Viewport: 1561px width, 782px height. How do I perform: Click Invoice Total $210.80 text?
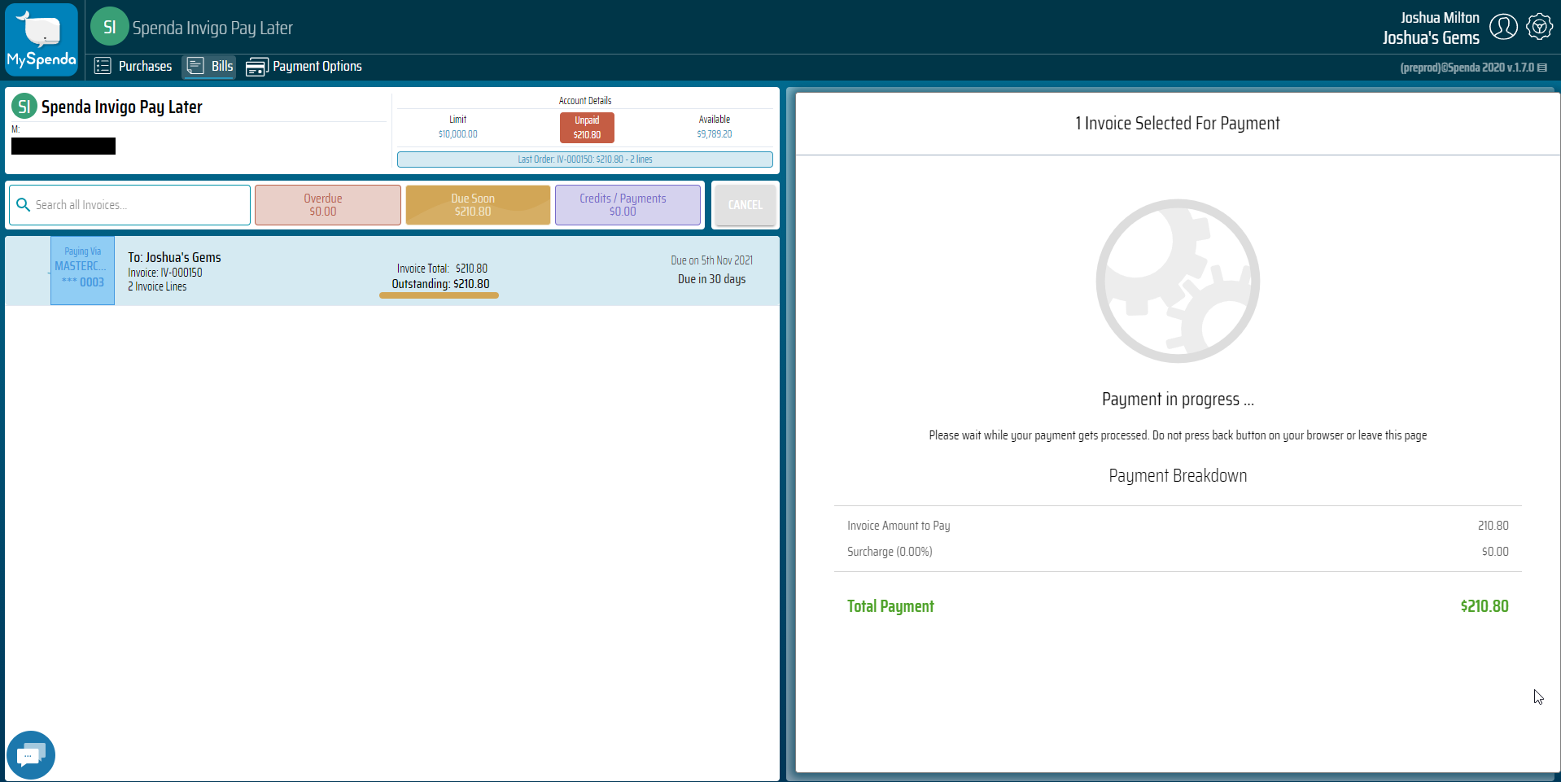[x=442, y=269]
